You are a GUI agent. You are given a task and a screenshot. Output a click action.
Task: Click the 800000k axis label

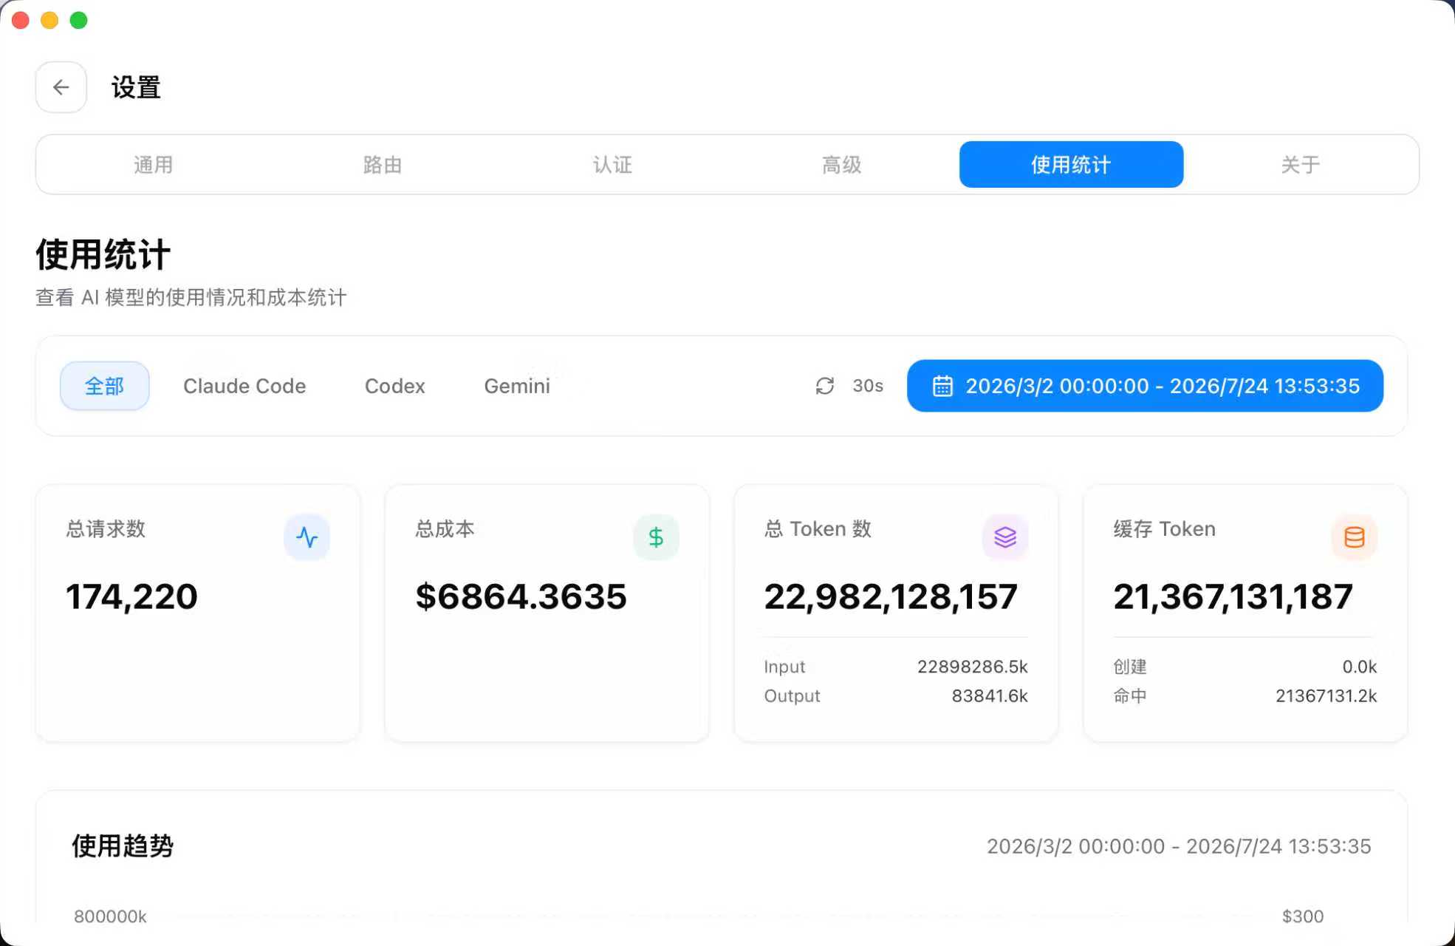coord(110,916)
